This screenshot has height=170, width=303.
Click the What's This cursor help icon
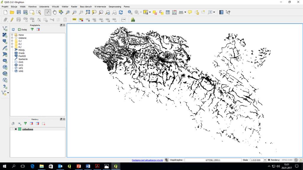pos(228,12)
